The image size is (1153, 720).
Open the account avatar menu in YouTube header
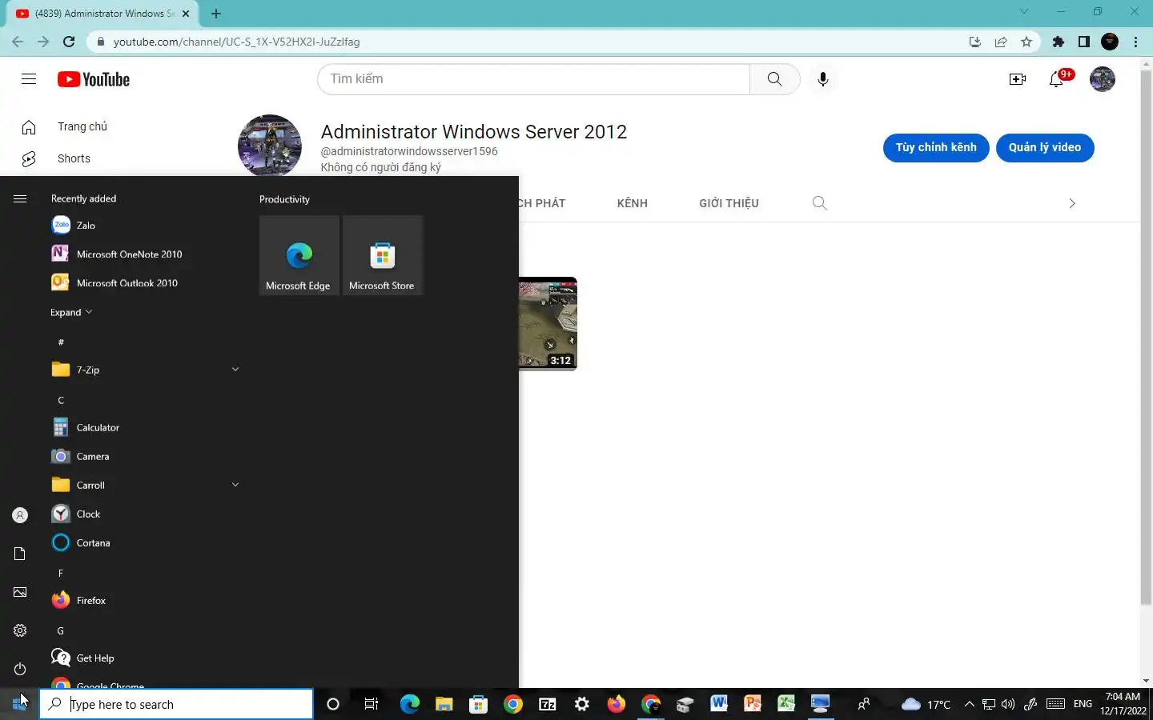click(1103, 78)
